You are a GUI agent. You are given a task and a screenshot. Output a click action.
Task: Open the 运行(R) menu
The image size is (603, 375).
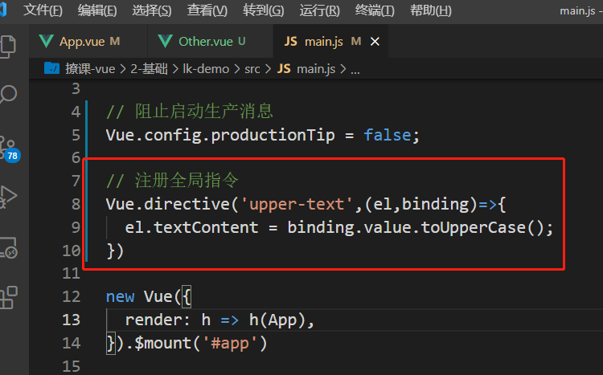pos(319,10)
